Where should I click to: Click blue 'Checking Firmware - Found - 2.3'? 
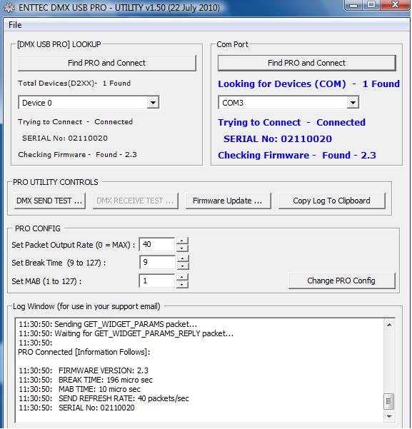point(297,156)
